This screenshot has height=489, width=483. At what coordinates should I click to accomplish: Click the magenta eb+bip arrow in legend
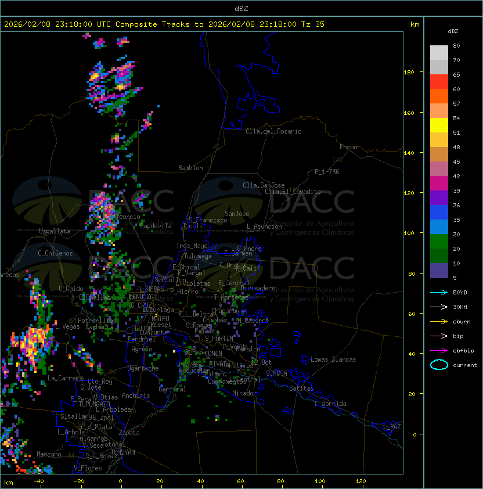coord(439,351)
